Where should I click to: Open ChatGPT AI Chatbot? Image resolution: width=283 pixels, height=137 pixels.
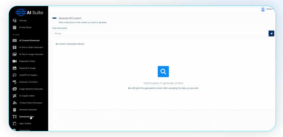click(28, 75)
